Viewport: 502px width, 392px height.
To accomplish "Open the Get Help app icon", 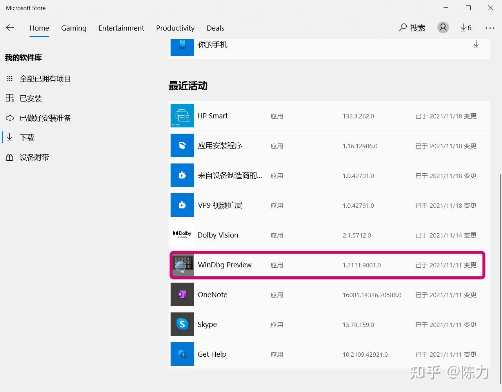I will click(182, 354).
